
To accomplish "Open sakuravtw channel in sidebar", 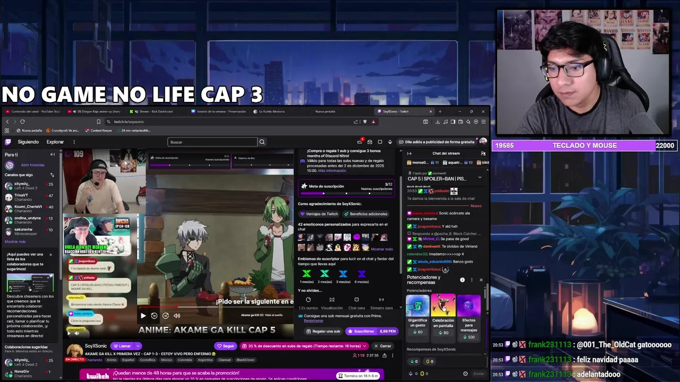I will 29,231.
